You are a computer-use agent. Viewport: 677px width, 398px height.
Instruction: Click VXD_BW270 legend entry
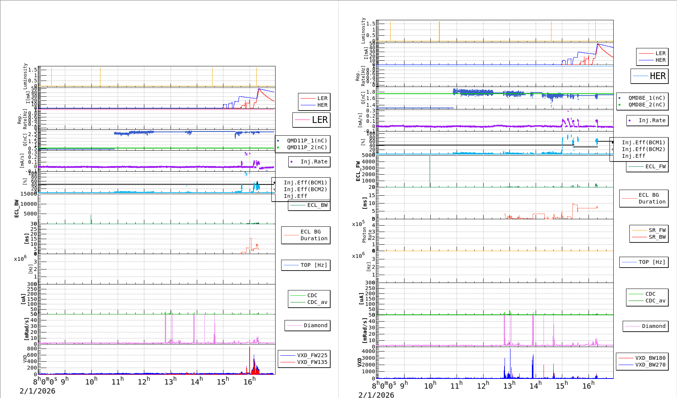coord(650,365)
